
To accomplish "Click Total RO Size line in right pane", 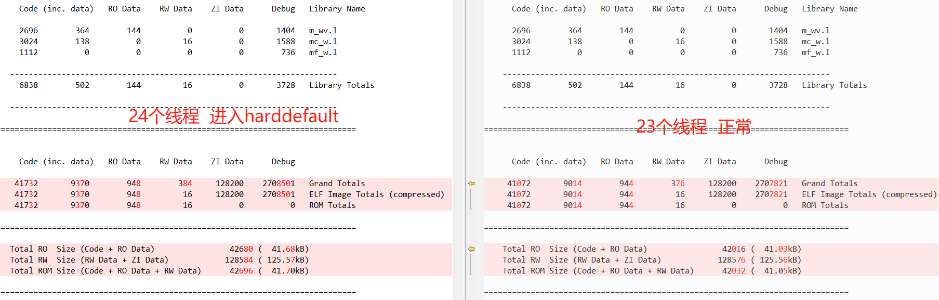I will click(x=652, y=249).
